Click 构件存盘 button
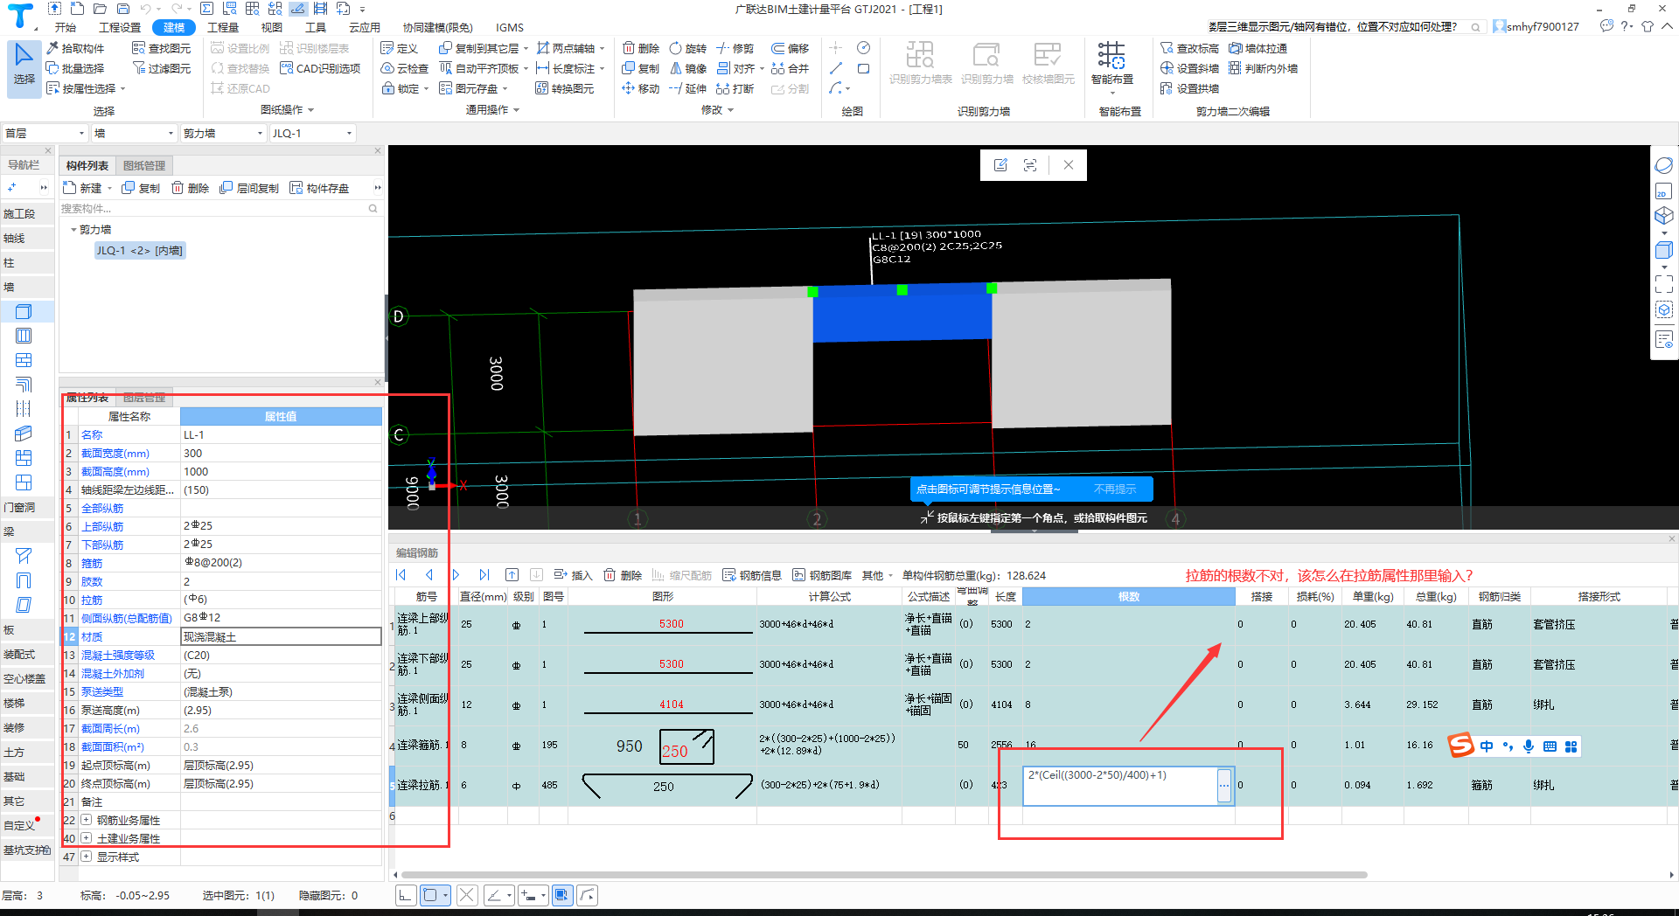The height and width of the screenshot is (916, 1679). coord(319,188)
